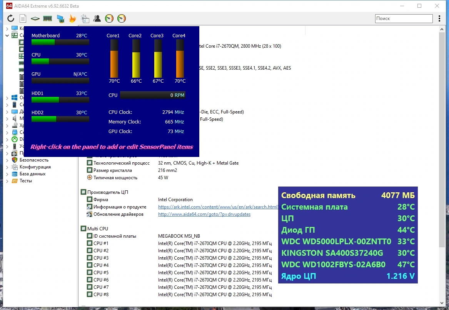The height and width of the screenshot is (310, 449).
Task: Click the CPU fan RPM bar
Action: point(153,95)
